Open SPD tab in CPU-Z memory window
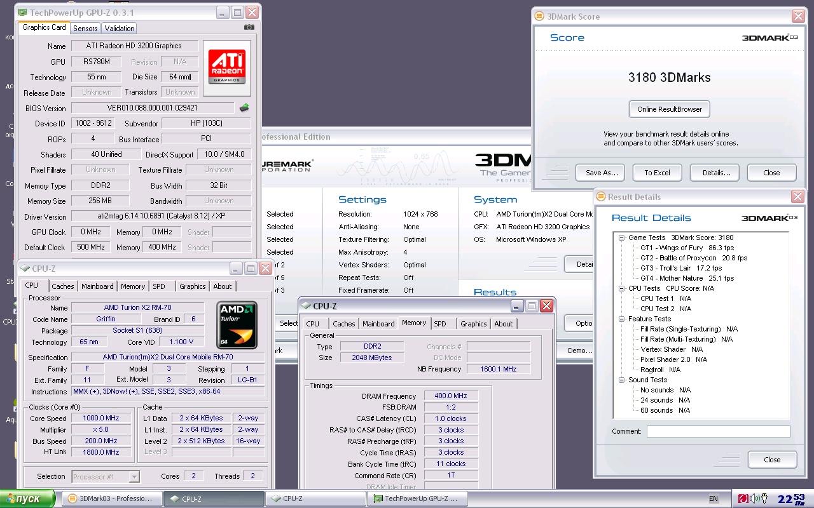Image resolution: width=814 pixels, height=508 pixels. pos(440,324)
